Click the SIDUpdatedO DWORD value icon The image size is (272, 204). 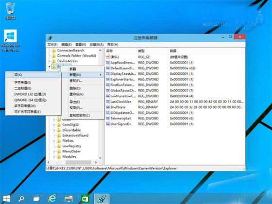[108, 113]
